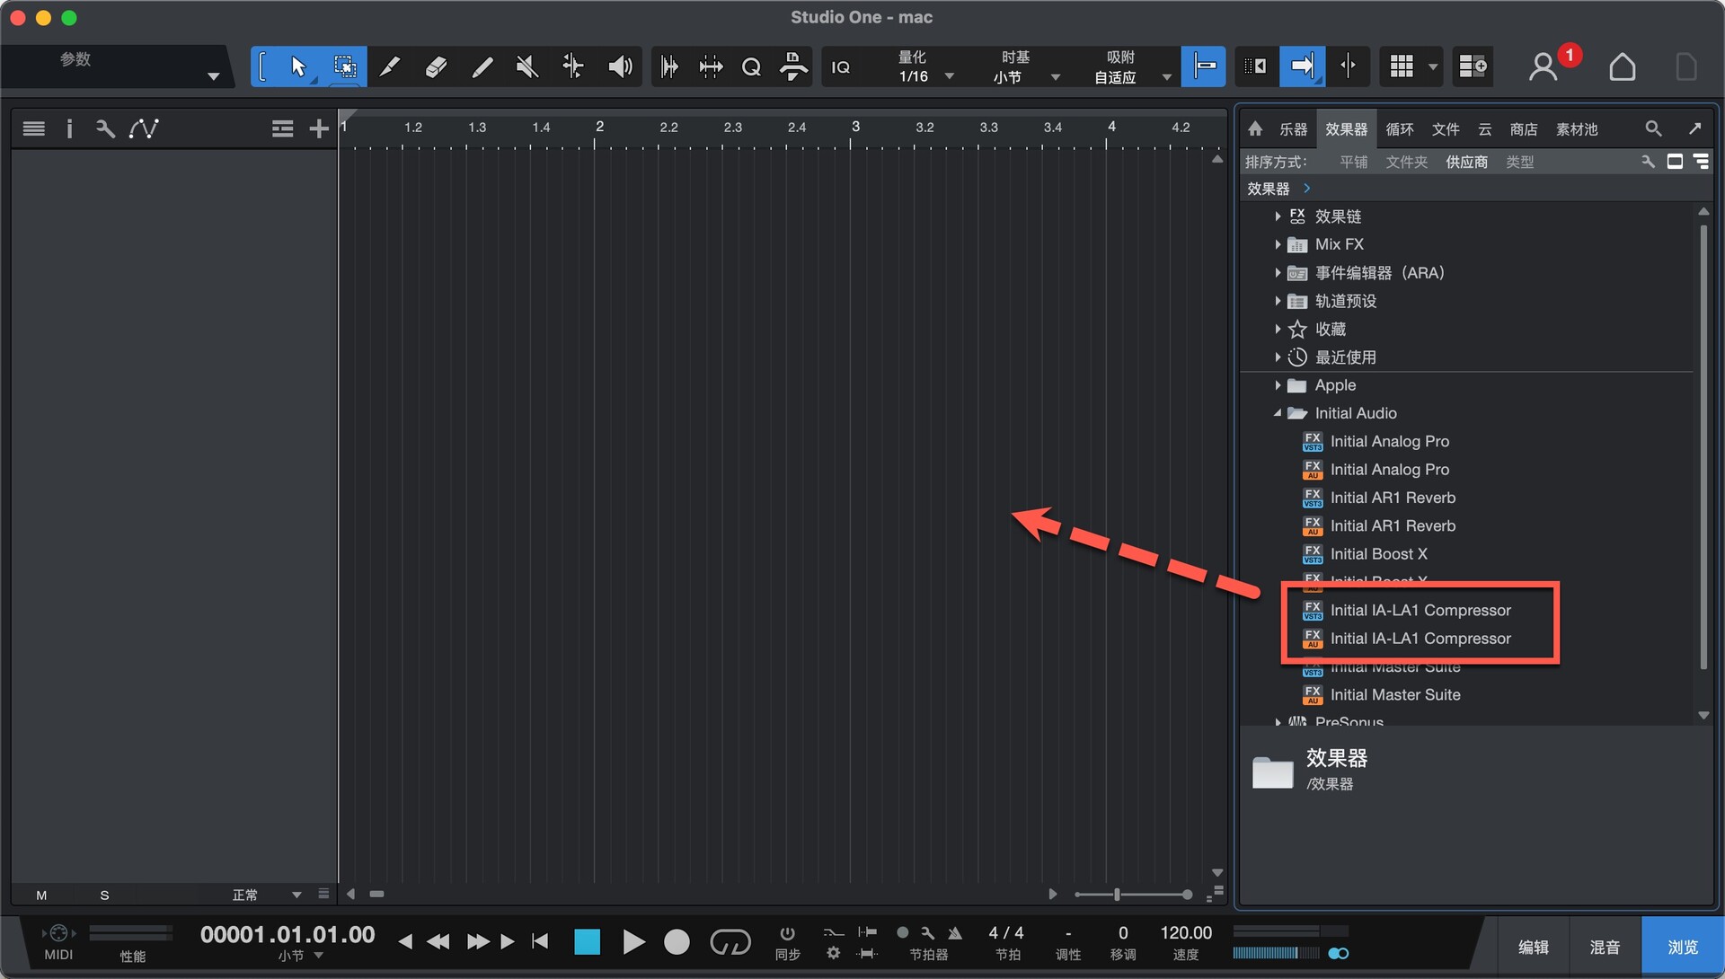The width and height of the screenshot is (1725, 979).
Task: Toggle the metronome click
Action: pos(955,933)
